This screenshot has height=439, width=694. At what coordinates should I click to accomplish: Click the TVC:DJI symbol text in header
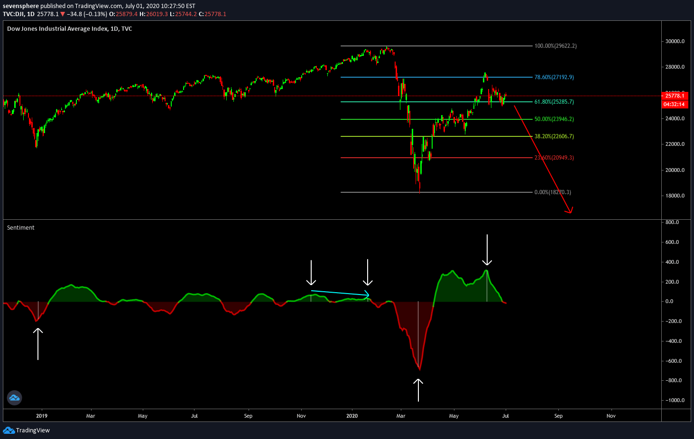coord(13,14)
